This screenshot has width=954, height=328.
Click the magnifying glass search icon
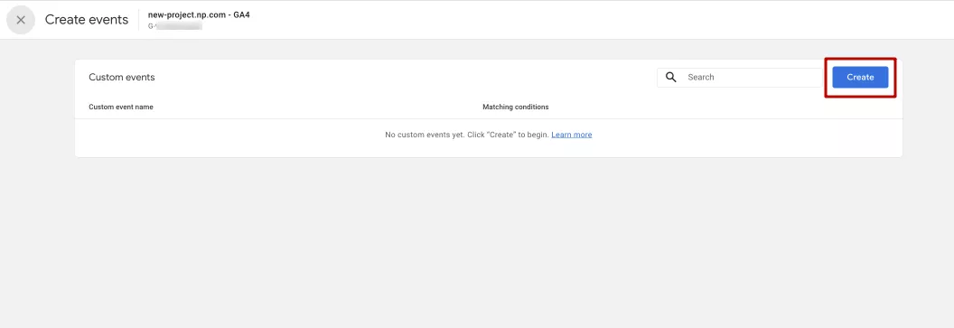pyautogui.click(x=671, y=78)
